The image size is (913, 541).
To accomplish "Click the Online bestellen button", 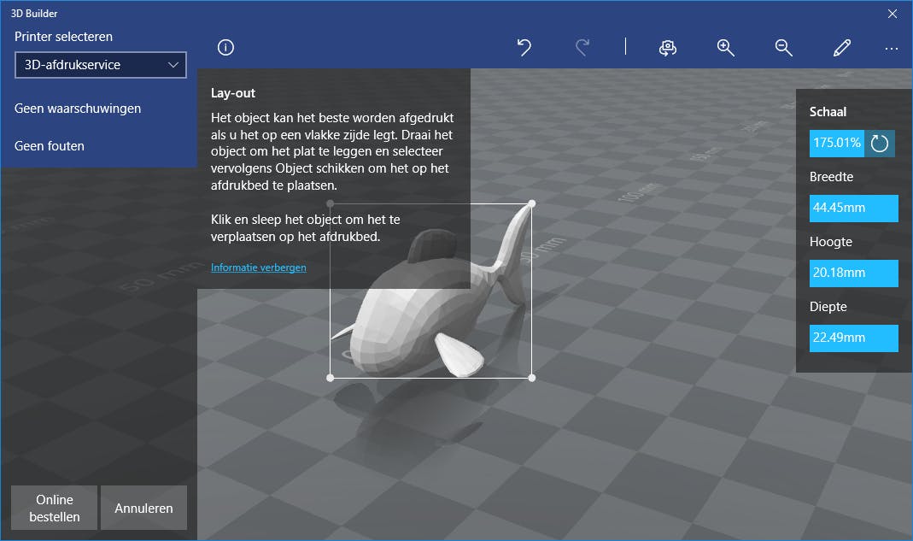I will [54, 507].
